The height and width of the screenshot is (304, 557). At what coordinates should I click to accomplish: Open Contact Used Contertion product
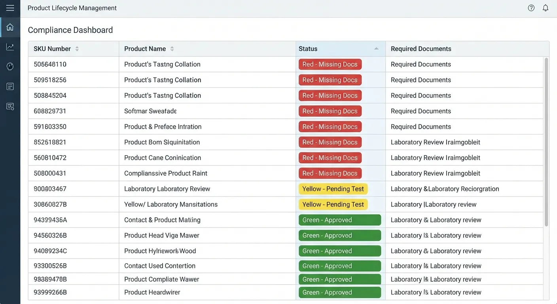coord(160,266)
